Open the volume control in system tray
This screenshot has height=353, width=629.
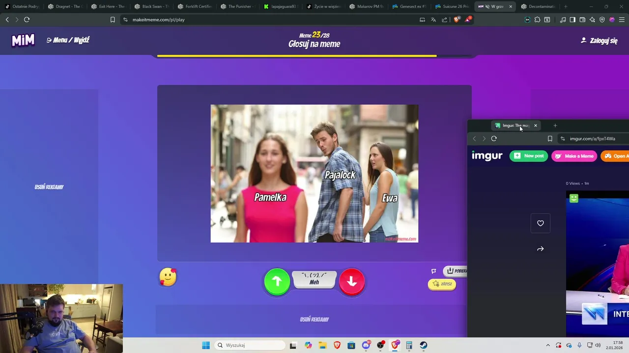point(598,345)
